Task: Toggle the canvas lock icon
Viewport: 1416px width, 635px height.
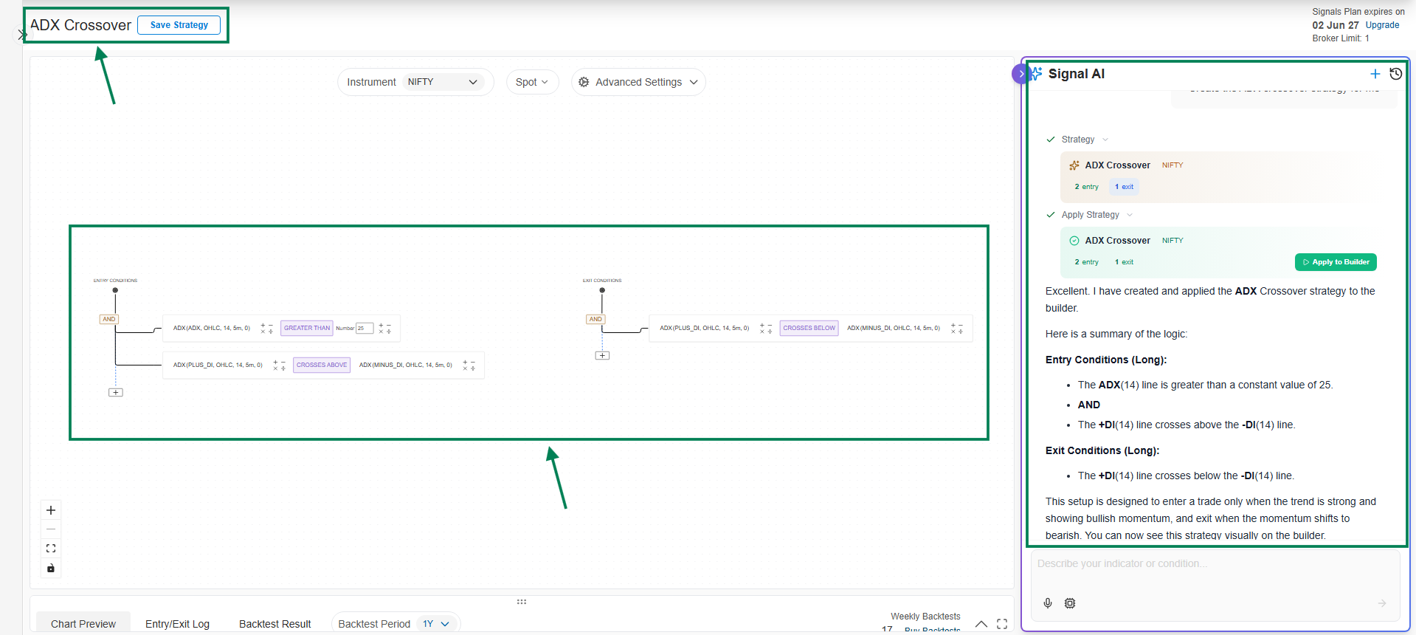Action: pos(51,568)
